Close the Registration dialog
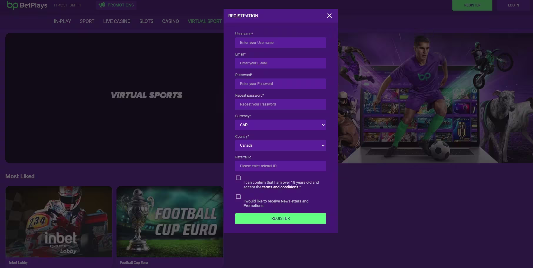533x268 pixels. (x=329, y=16)
